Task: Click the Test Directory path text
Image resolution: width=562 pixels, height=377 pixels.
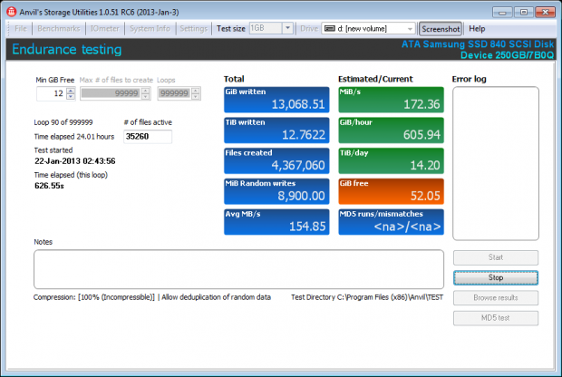Action: [x=367, y=297]
